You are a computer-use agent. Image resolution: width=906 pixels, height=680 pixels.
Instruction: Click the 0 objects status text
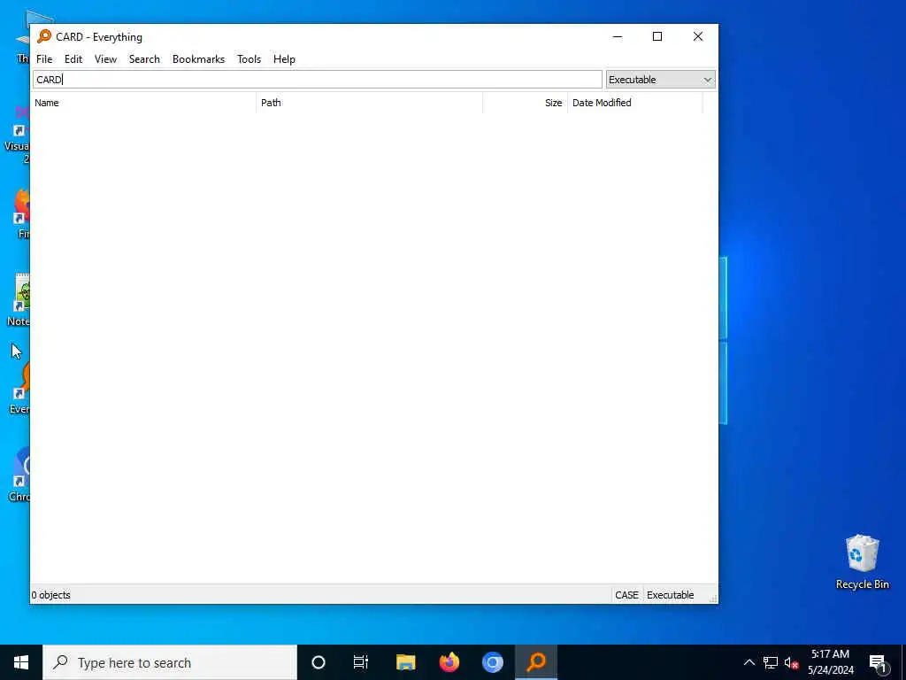(x=50, y=595)
